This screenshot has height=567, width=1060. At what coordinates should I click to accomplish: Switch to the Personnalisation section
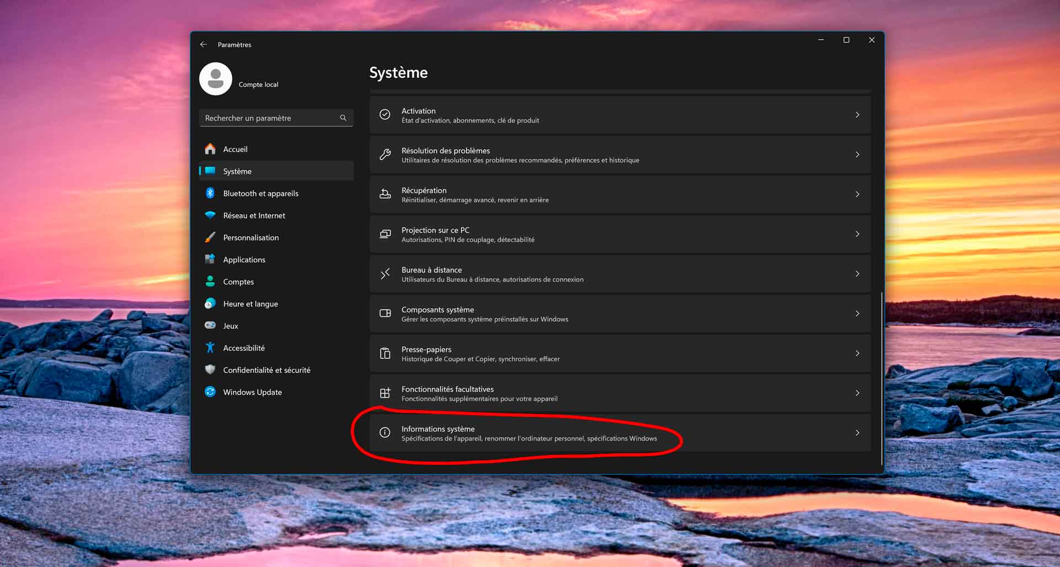click(276, 237)
